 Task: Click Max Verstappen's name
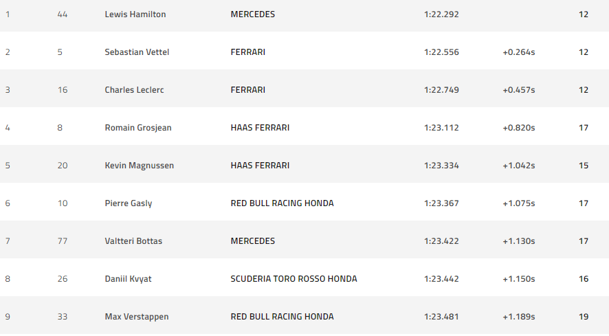137,317
